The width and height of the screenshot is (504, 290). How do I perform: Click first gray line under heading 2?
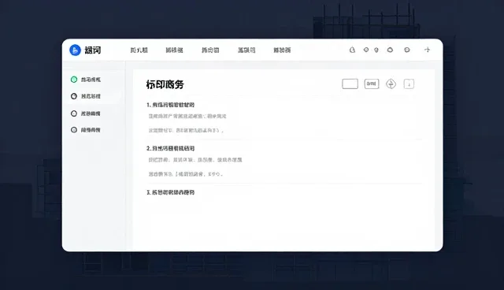(x=195, y=160)
